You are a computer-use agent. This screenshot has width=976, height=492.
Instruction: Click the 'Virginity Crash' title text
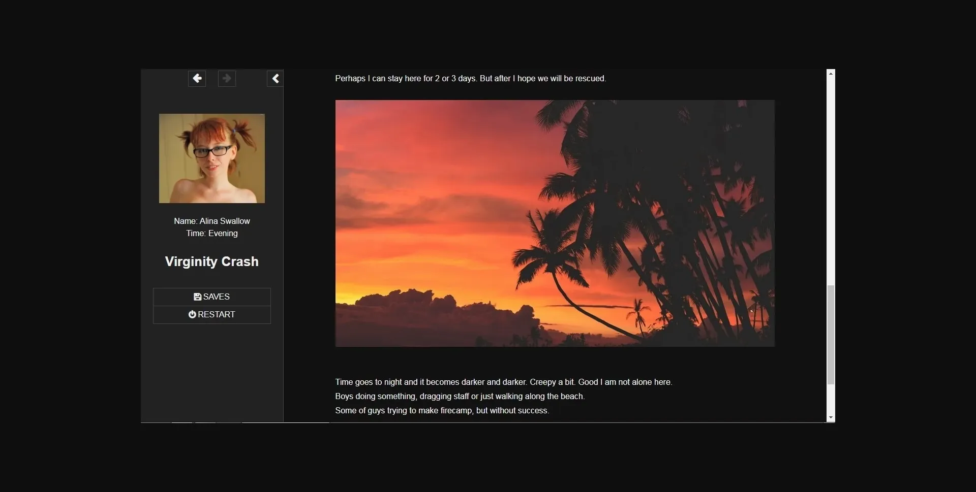(x=212, y=261)
